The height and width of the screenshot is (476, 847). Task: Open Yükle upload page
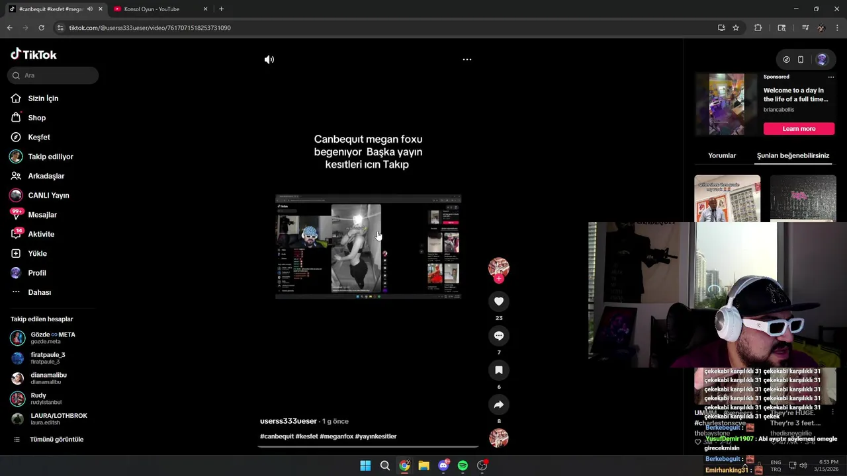click(37, 253)
